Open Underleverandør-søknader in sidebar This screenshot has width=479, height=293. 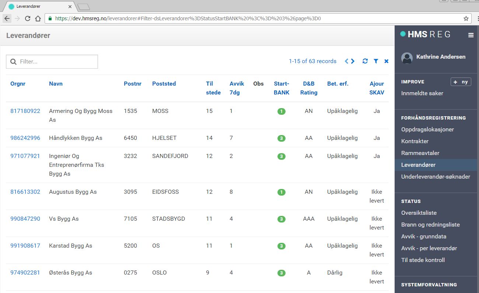436,177
